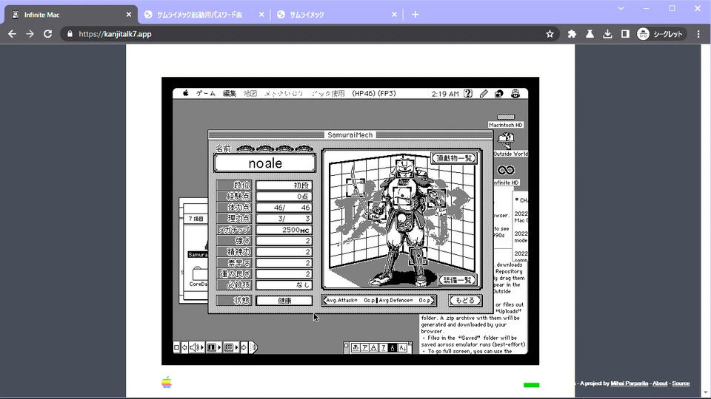Screen dimensions: 711x399
Task: Select highlighted half-width alphabet input mode
Action: pos(393,347)
